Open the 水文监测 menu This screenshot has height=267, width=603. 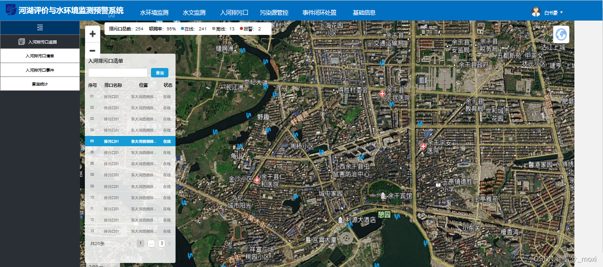(194, 13)
